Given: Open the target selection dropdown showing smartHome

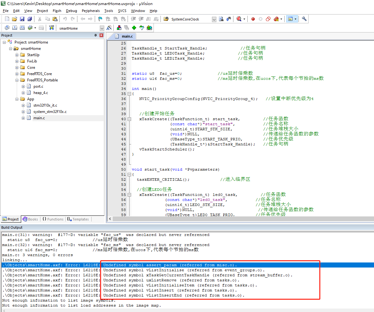Looking at the screenshot, I should tap(102, 28).
